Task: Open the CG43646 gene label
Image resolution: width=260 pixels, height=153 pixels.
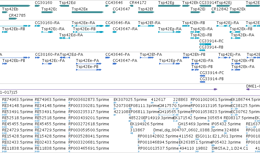Action: click(114, 3)
